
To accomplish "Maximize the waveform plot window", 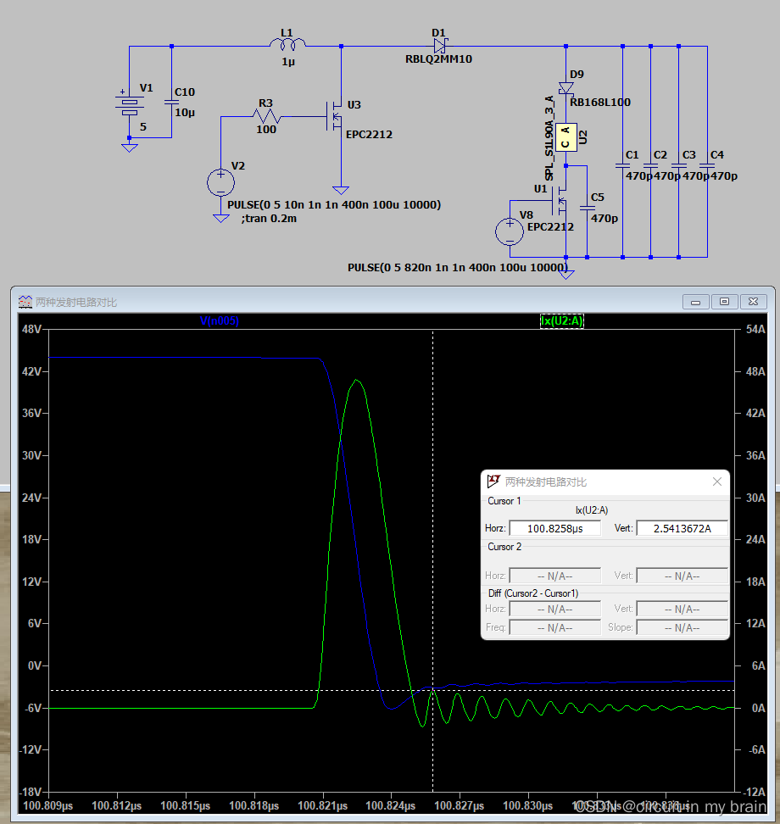I will (724, 302).
